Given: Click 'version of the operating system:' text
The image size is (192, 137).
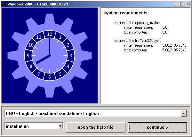Looking at the screenshot, I should (137, 23).
